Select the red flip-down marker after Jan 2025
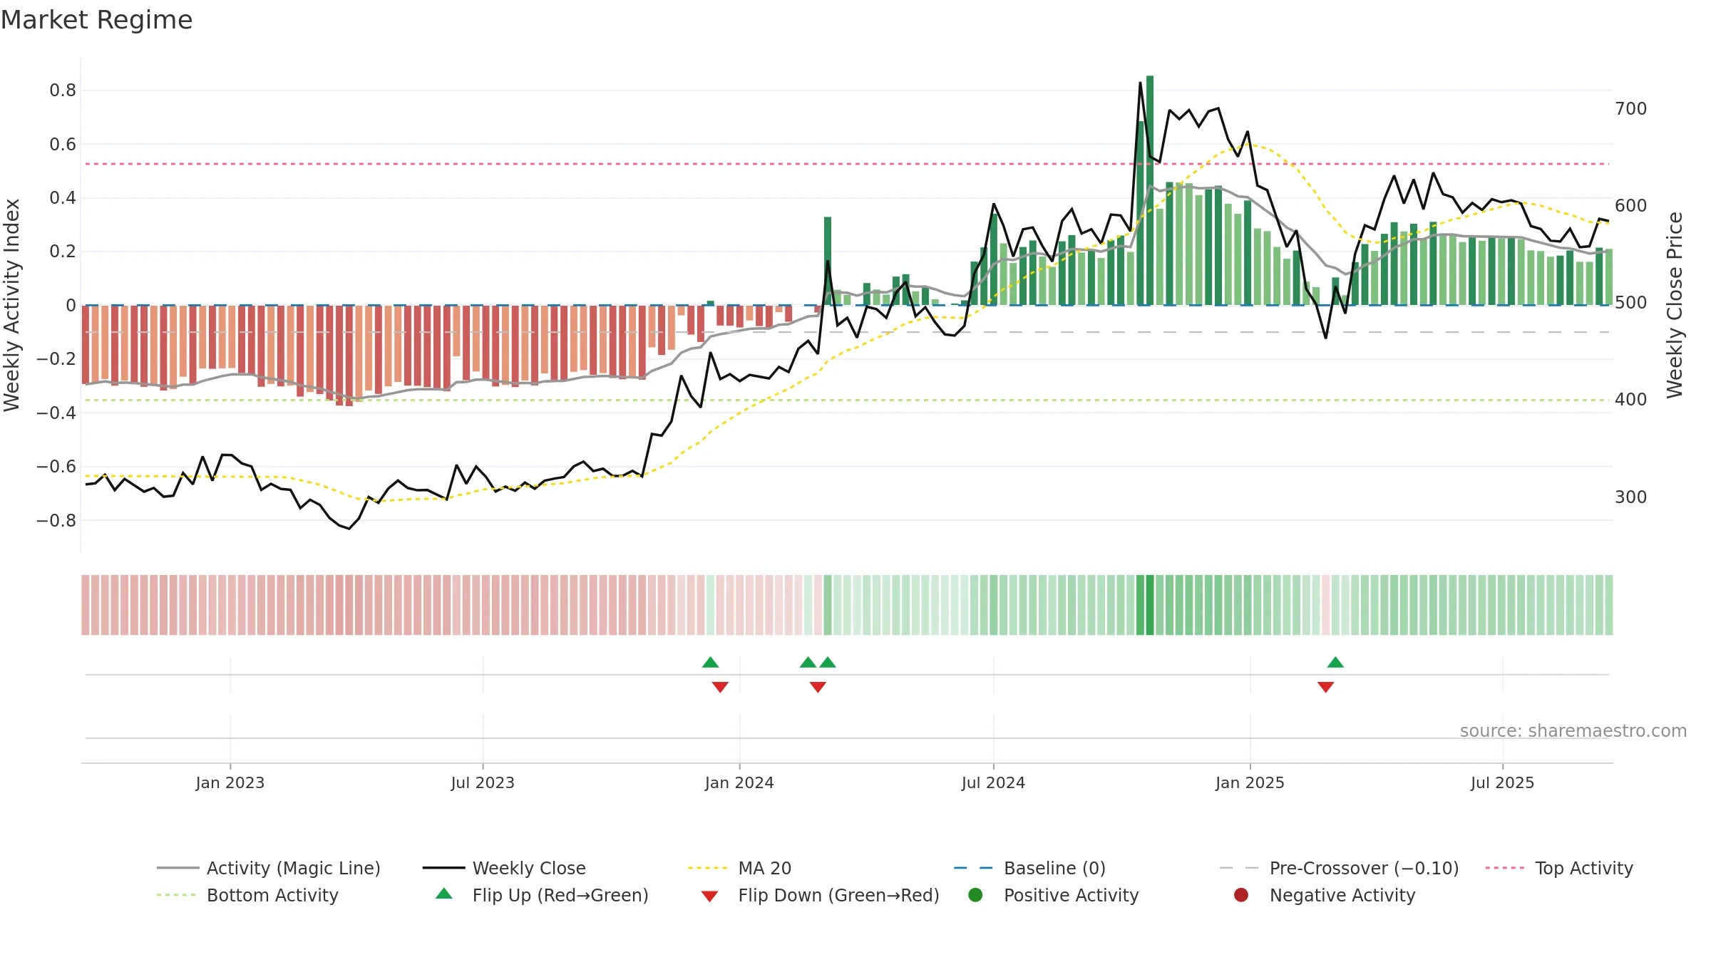 (x=1325, y=687)
